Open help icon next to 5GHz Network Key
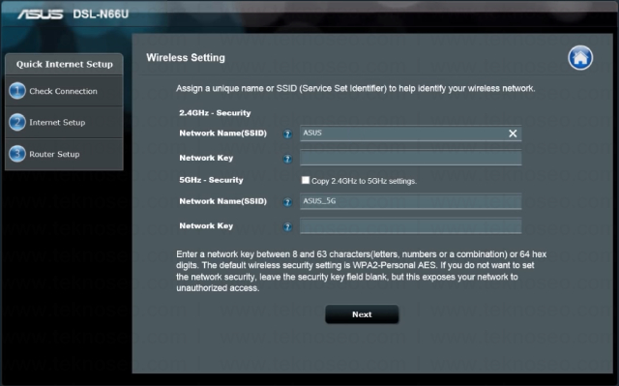619x386 pixels. pos(287,226)
